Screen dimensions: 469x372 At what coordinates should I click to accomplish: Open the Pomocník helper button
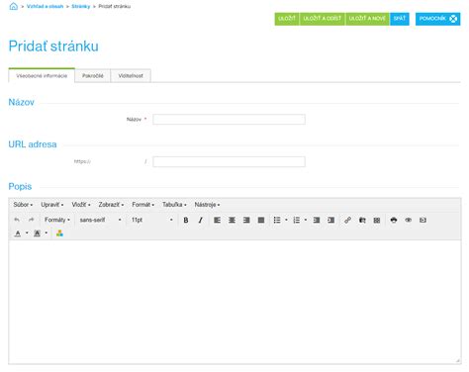pyautogui.click(x=437, y=19)
